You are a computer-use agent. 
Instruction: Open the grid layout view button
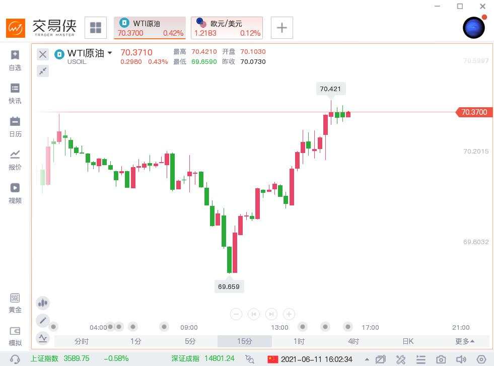(96, 28)
